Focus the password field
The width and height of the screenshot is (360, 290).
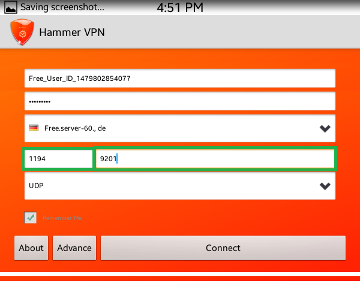point(180,101)
